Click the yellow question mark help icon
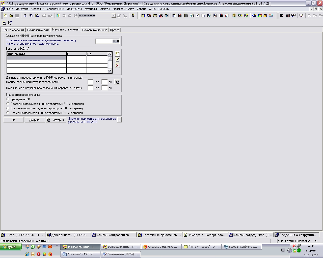This screenshot has width=323, height=258. (x=133, y=16)
